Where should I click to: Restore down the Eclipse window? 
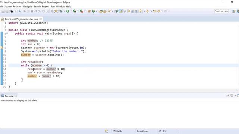pyautogui.click(x=232, y=2)
